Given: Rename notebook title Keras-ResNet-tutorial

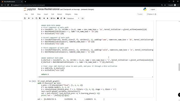Looking at the screenshot, I should coord(48,9).
